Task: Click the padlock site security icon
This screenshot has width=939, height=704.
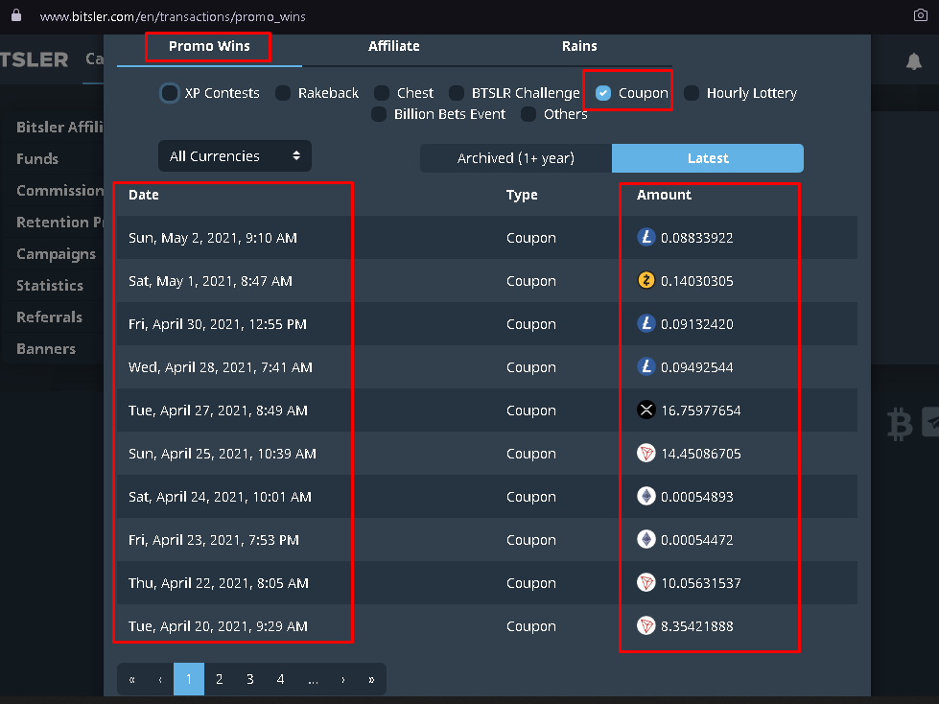Action: pos(16,15)
